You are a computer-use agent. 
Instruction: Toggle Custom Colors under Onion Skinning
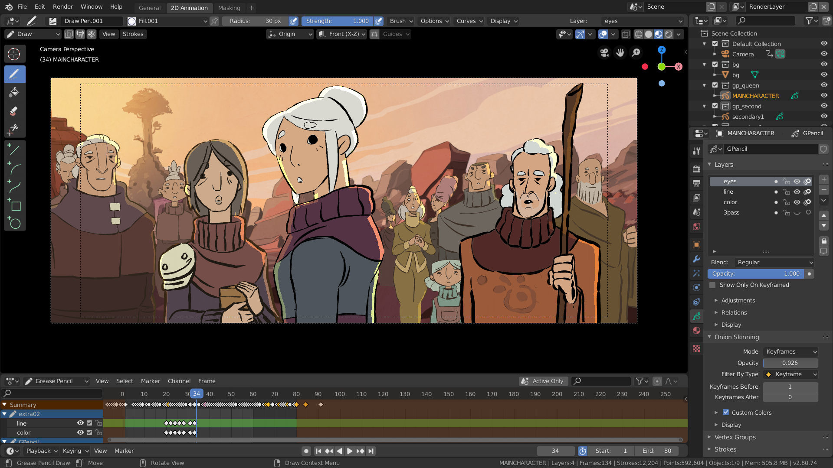pyautogui.click(x=726, y=412)
